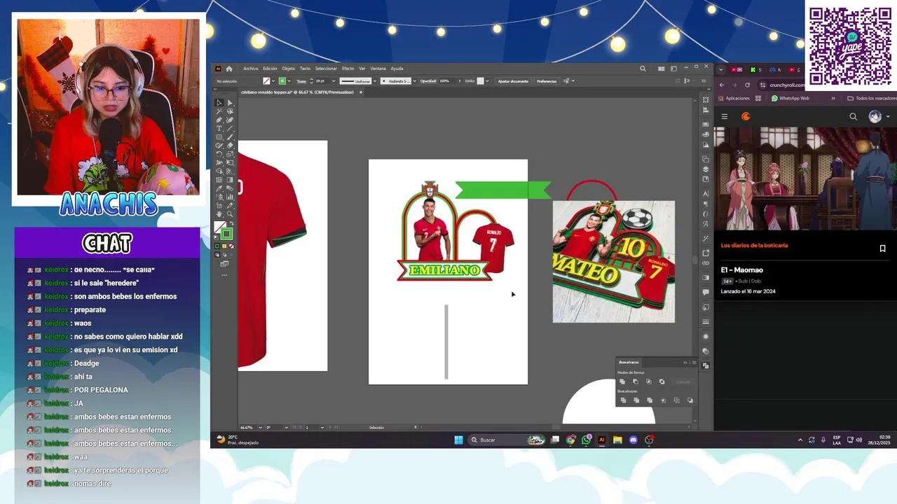This screenshot has width=897, height=504.
Task: Select the Hand tool
Action: (x=219, y=213)
